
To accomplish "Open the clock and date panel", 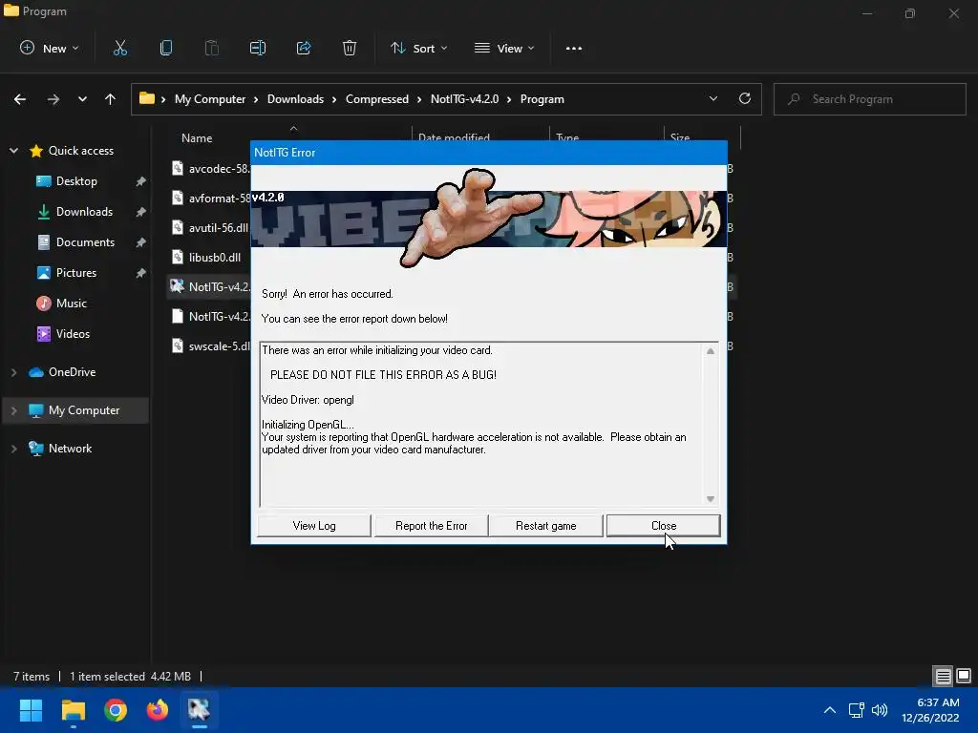I will tap(930, 710).
